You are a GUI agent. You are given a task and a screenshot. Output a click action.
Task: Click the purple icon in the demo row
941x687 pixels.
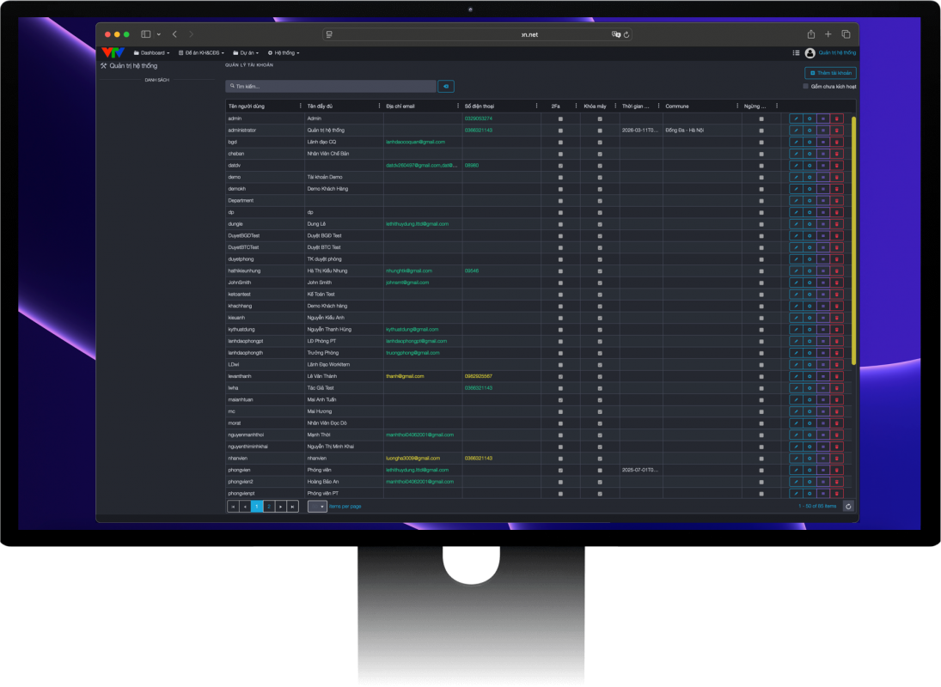[x=822, y=177]
